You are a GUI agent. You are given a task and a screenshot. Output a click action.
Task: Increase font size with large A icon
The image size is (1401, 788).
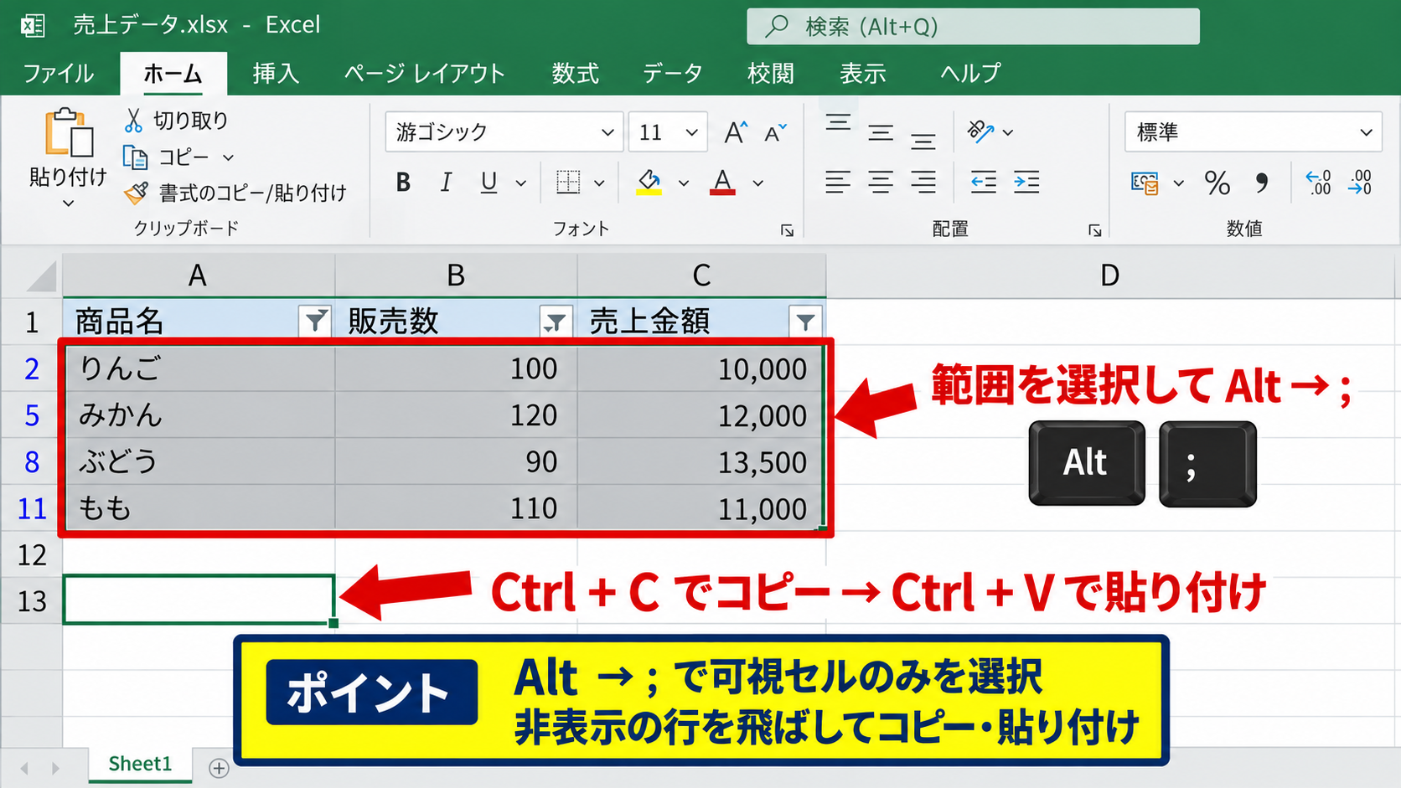pos(736,132)
